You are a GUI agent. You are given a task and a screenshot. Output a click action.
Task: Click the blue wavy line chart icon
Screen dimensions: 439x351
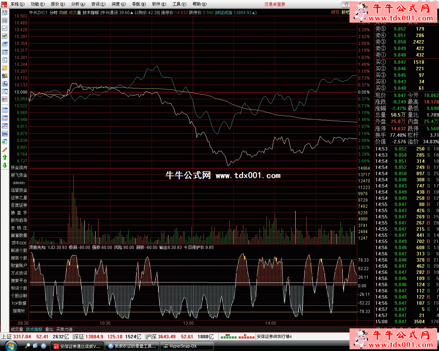coord(5,110)
